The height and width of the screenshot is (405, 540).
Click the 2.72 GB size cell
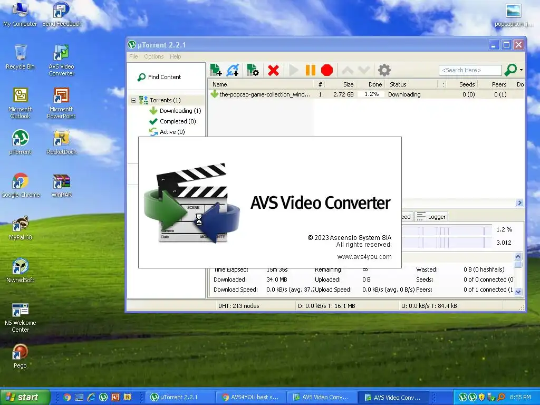click(x=343, y=94)
